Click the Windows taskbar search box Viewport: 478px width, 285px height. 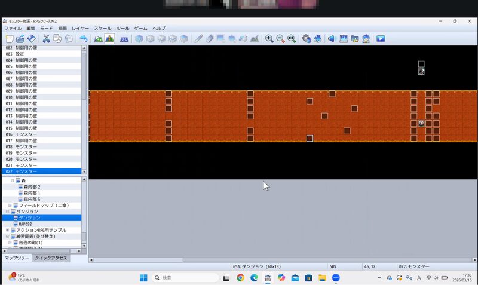[x=185, y=278]
